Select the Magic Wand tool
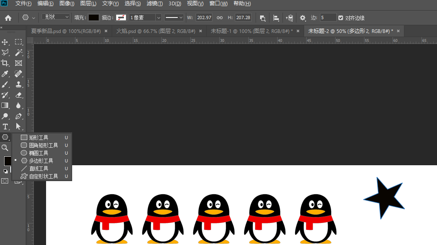Screen dimensions: 437x245 click(18, 52)
